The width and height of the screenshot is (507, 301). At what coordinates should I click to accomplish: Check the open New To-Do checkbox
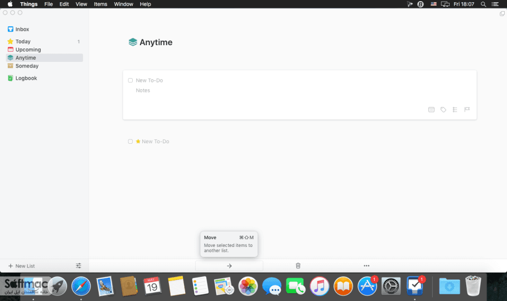click(x=131, y=80)
